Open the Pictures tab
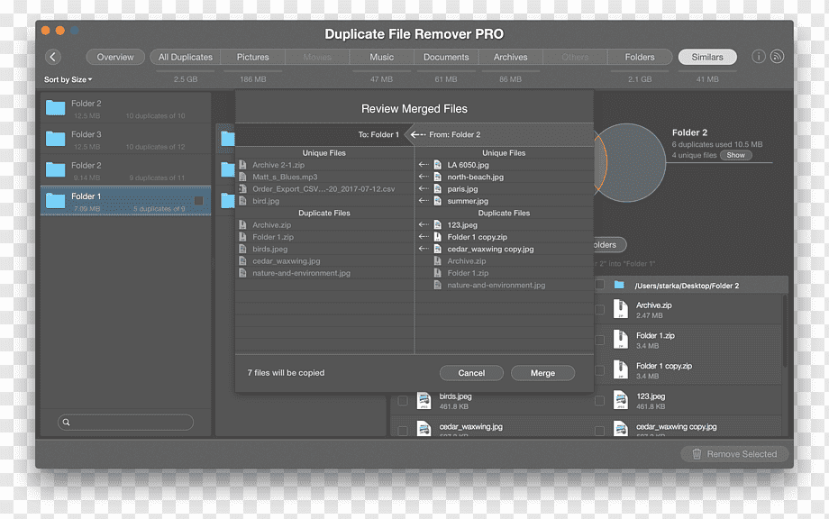The height and width of the screenshot is (519, 829). (x=252, y=57)
